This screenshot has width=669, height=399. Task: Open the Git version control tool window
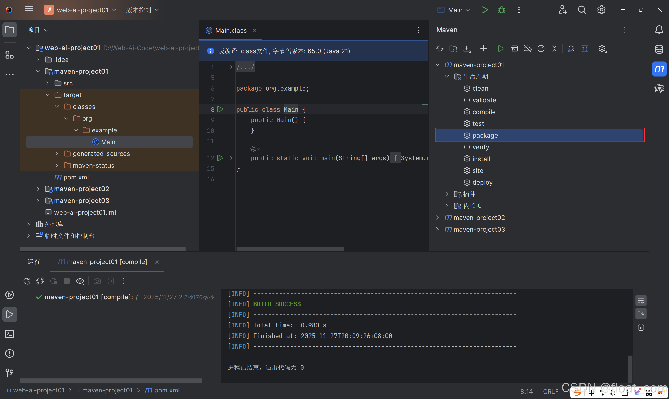[10, 373]
